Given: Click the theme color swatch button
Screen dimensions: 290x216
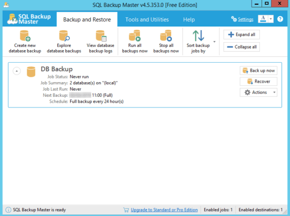Looking at the screenshot, I should click(x=263, y=19).
